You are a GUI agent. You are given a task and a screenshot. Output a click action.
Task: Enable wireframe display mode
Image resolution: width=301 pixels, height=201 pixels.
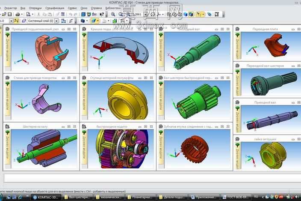coord(169,14)
